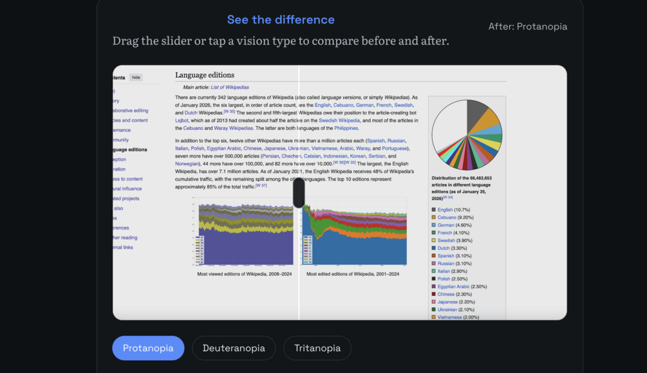The width and height of the screenshot is (647, 373).
Task: Choose the Tritanopia vision type
Action: [317, 348]
